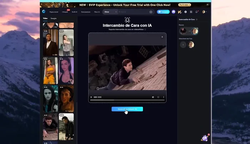
Task: Click the Personas label in right panel
Action: pos(181,25)
